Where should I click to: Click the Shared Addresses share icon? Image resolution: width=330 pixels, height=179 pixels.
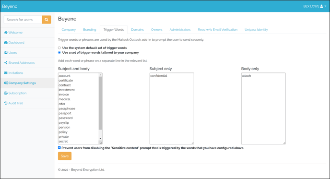(x=6, y=63)
